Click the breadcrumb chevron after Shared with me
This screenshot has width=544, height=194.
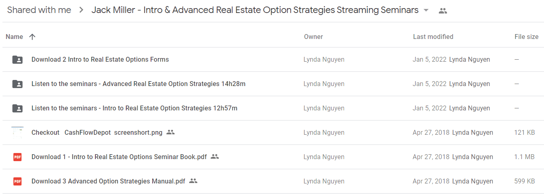point(81,11)
